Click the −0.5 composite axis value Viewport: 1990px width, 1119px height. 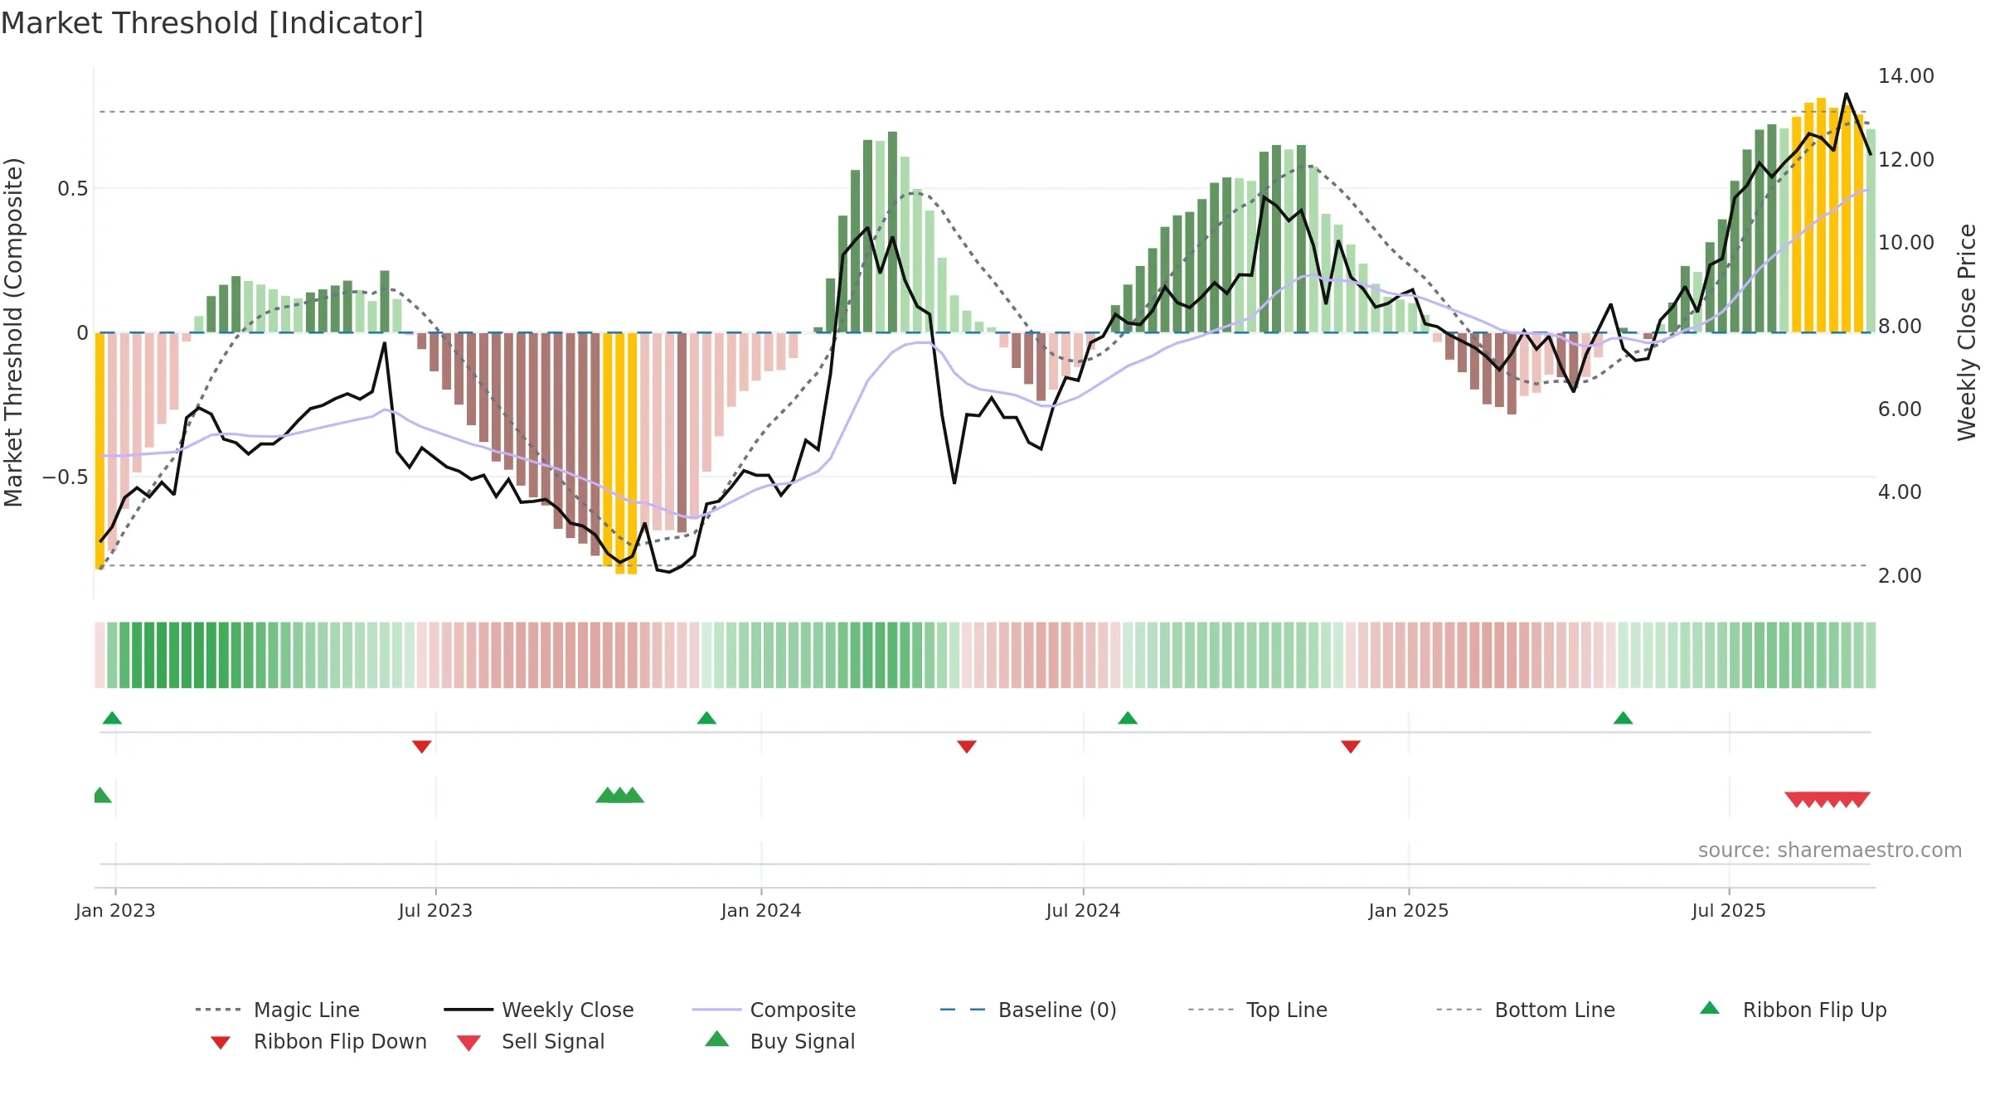point(65,477)
